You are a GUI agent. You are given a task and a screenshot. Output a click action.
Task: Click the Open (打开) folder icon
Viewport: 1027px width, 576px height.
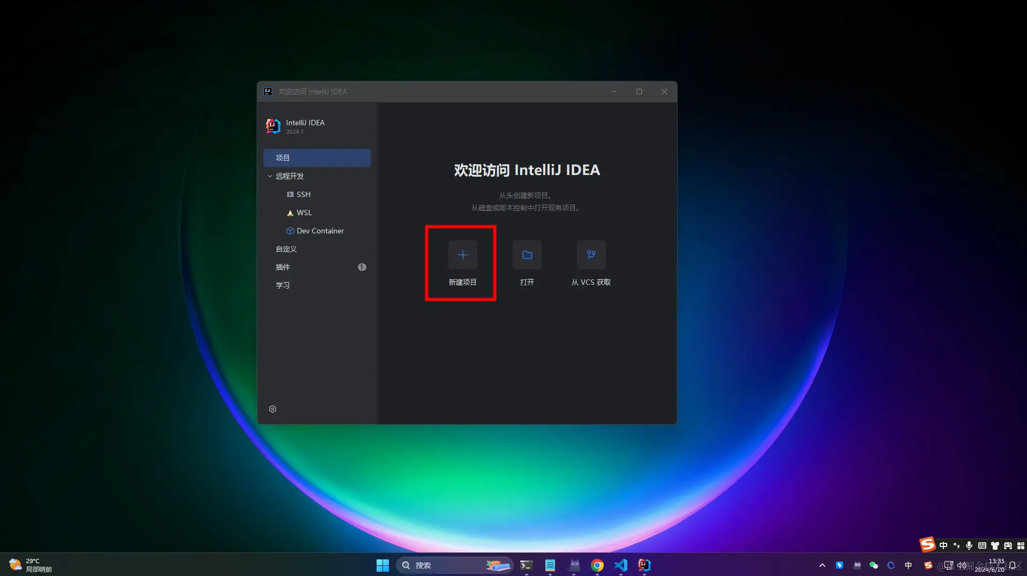[527, 255]
